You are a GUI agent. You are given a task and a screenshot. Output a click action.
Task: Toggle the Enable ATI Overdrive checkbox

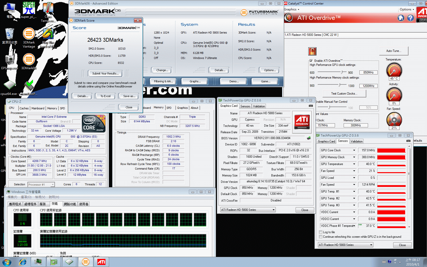[311, 61]
